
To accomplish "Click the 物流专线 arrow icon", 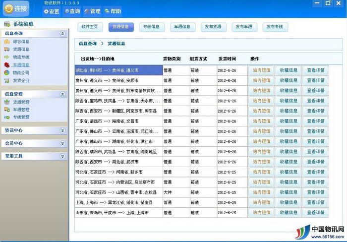I will tap(7, 57).
